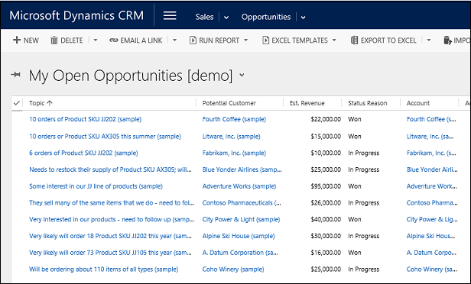Screen dimensions: 471x284
Task: Expand the Sales area dropdown chevron
Action: coord(226,18)
